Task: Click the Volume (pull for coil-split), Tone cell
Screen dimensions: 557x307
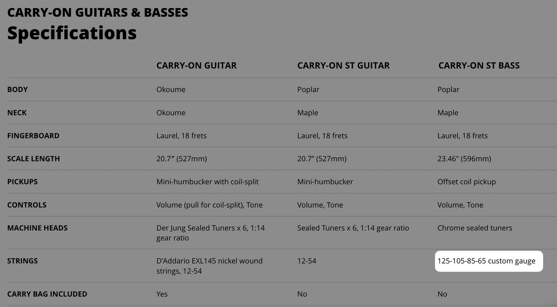Action: 209,205
